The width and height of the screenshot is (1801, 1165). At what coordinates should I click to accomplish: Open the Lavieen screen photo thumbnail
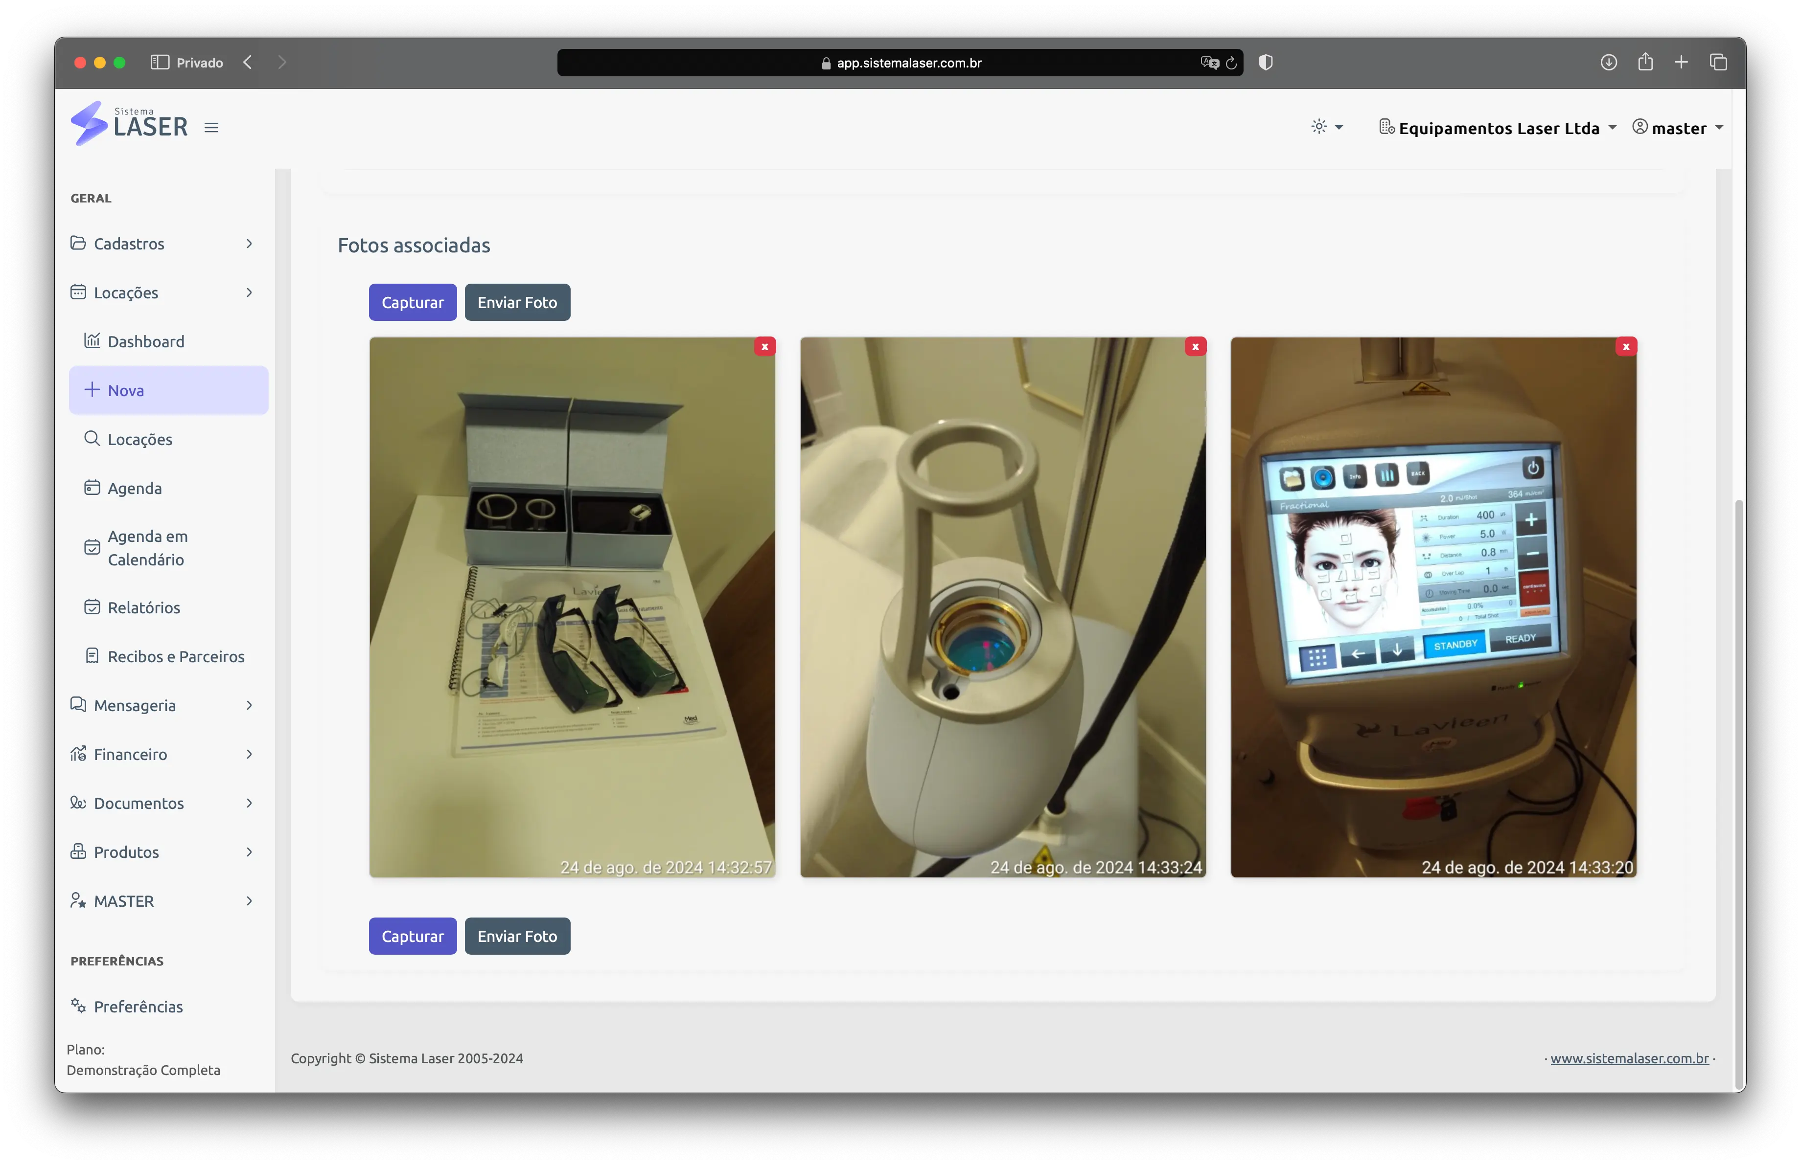tap(1433, 607)
